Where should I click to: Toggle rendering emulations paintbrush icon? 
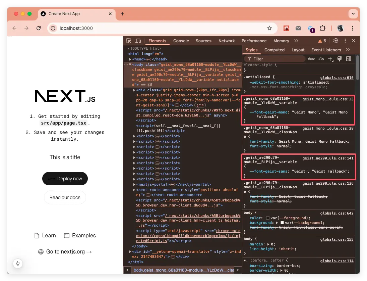[340, 59]
